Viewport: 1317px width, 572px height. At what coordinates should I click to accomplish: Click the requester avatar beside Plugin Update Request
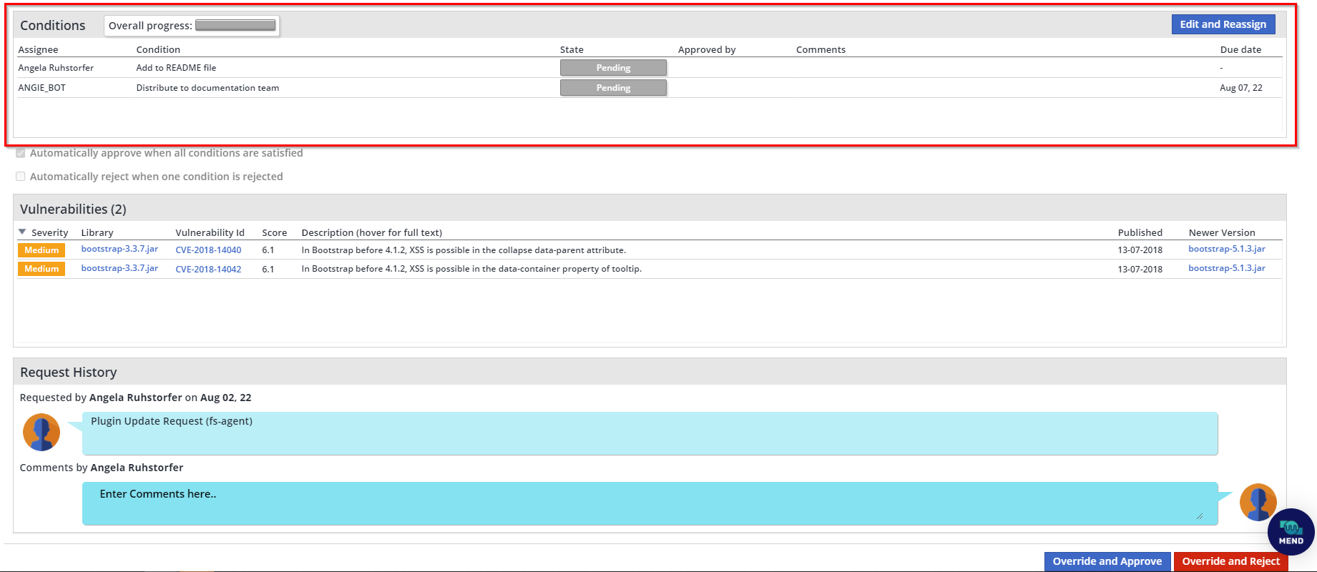click(x=41, y=432)
